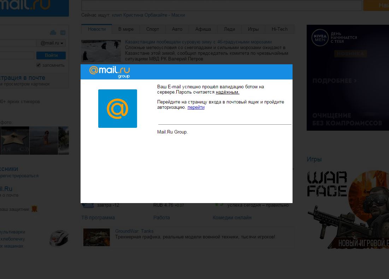Viewport: 389px width, 279px height.
Task: Open the Nivea Men advertisement banner
Action: [348, 78]
